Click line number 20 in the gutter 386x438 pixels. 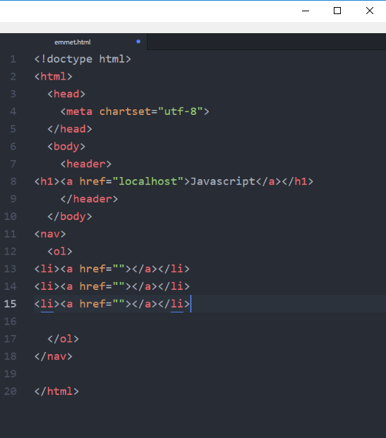(x=10, y=391)
